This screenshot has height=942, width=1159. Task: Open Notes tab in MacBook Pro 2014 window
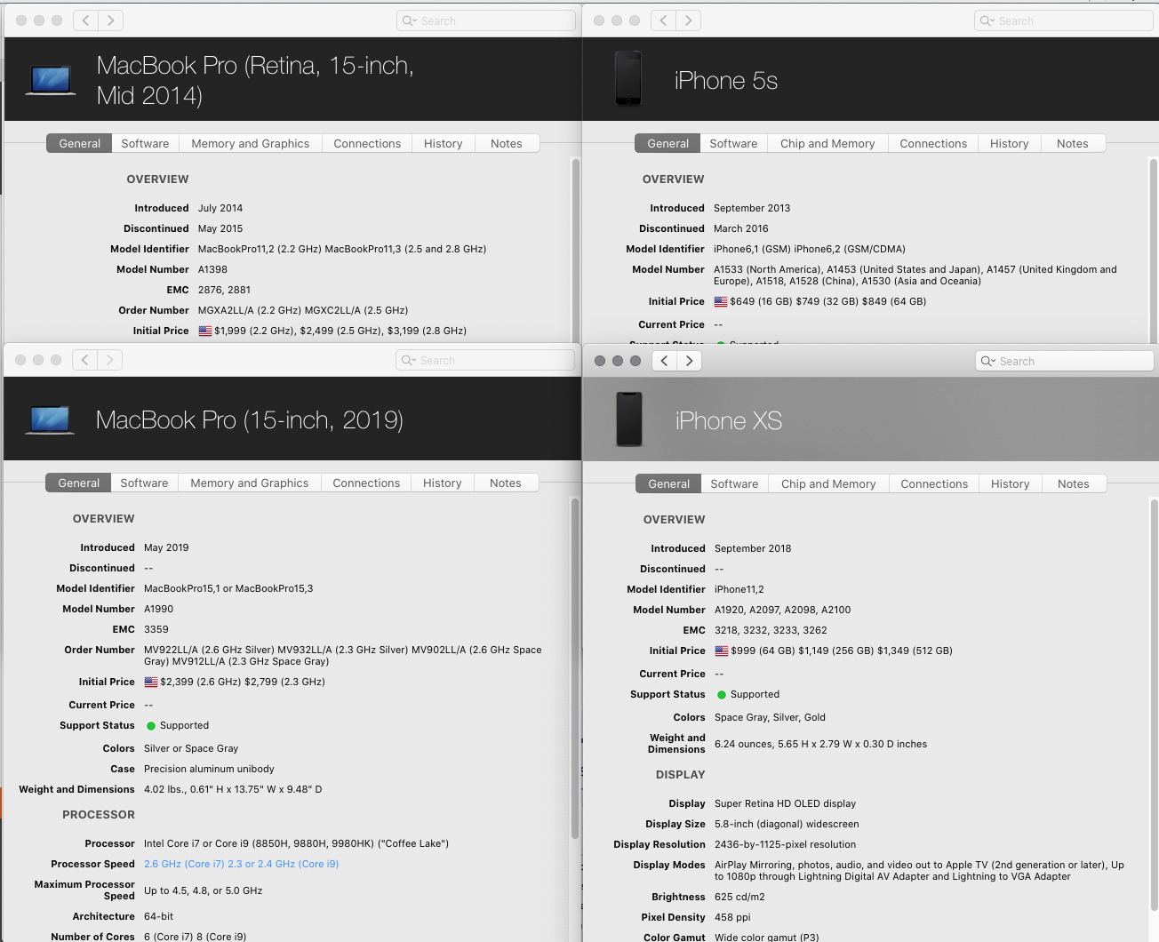(507, 143)
